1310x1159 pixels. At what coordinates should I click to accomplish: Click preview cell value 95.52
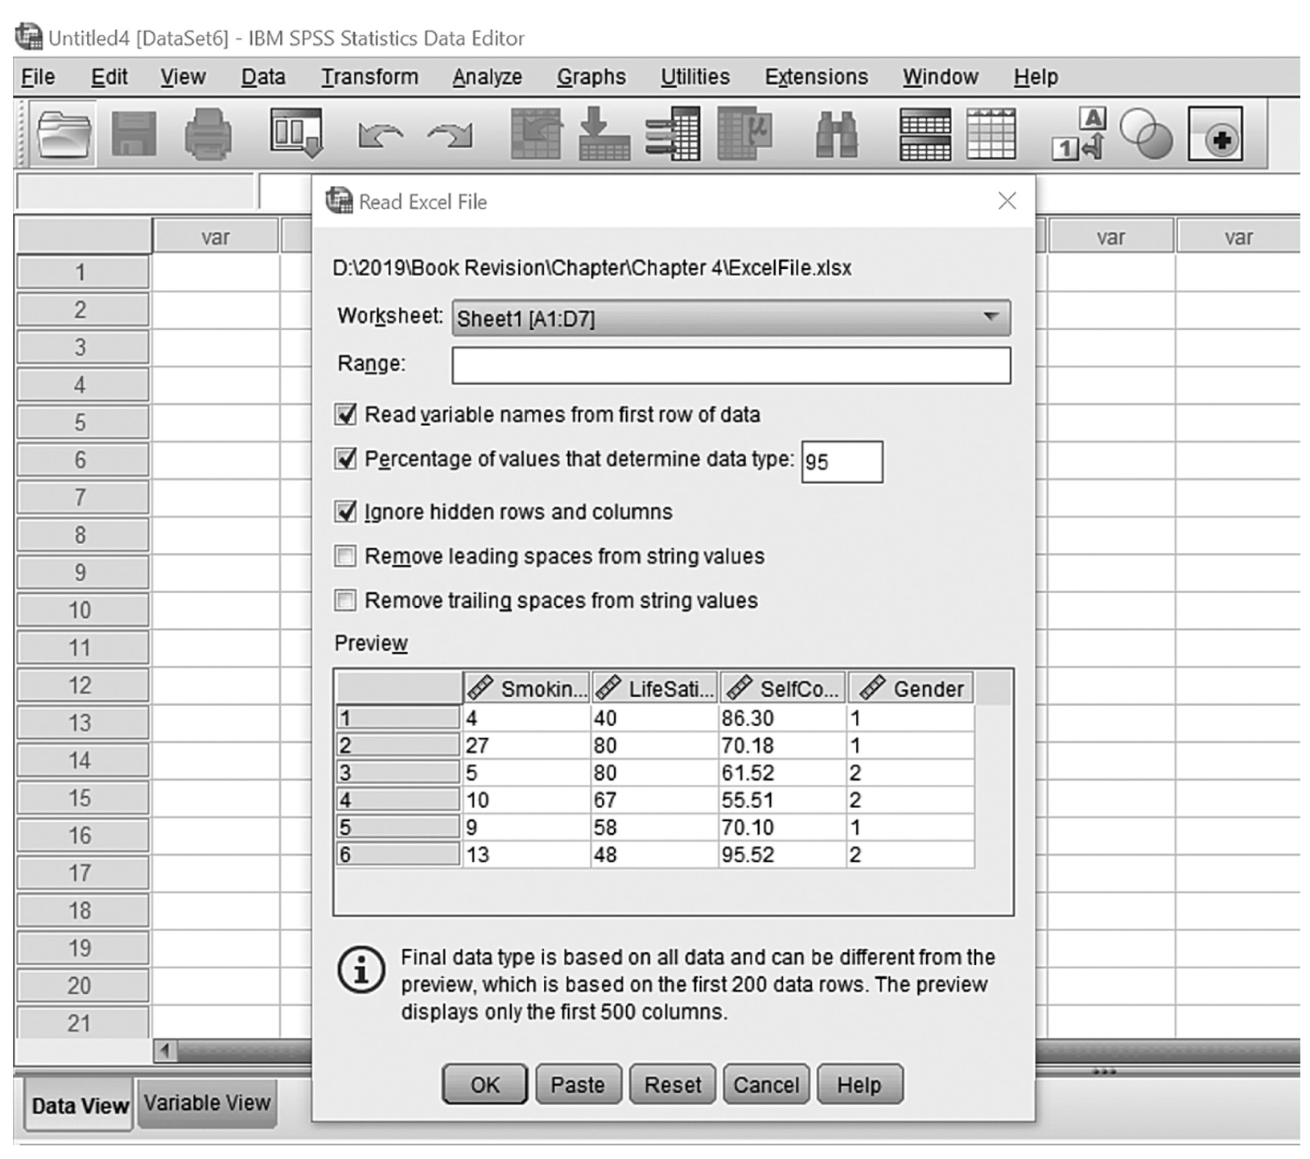(x=782, y=854)
